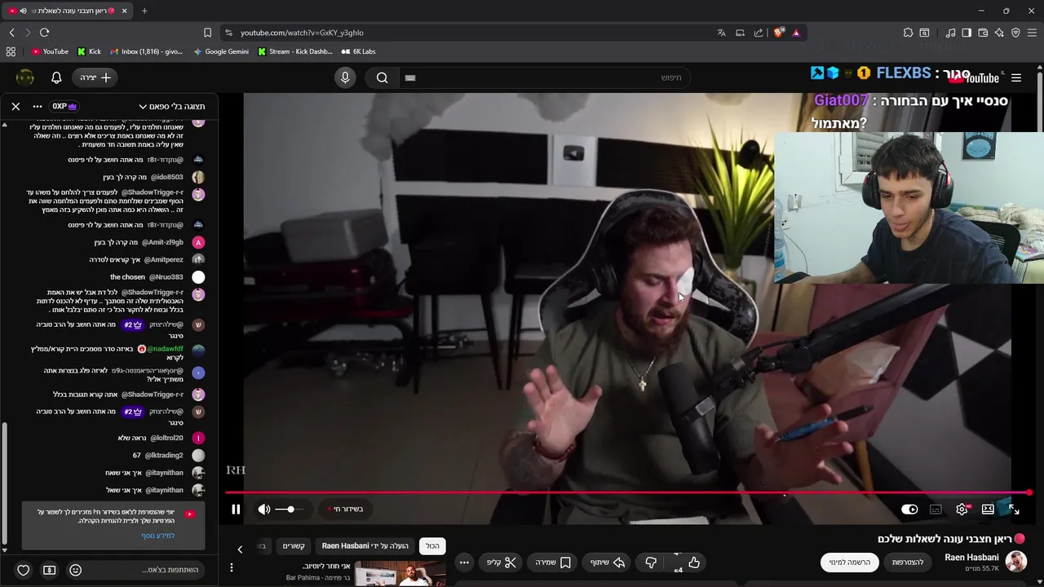This screenshot has height=587, width=1044.
Task: Reload the page in browser
Action: tap(44, 33)
